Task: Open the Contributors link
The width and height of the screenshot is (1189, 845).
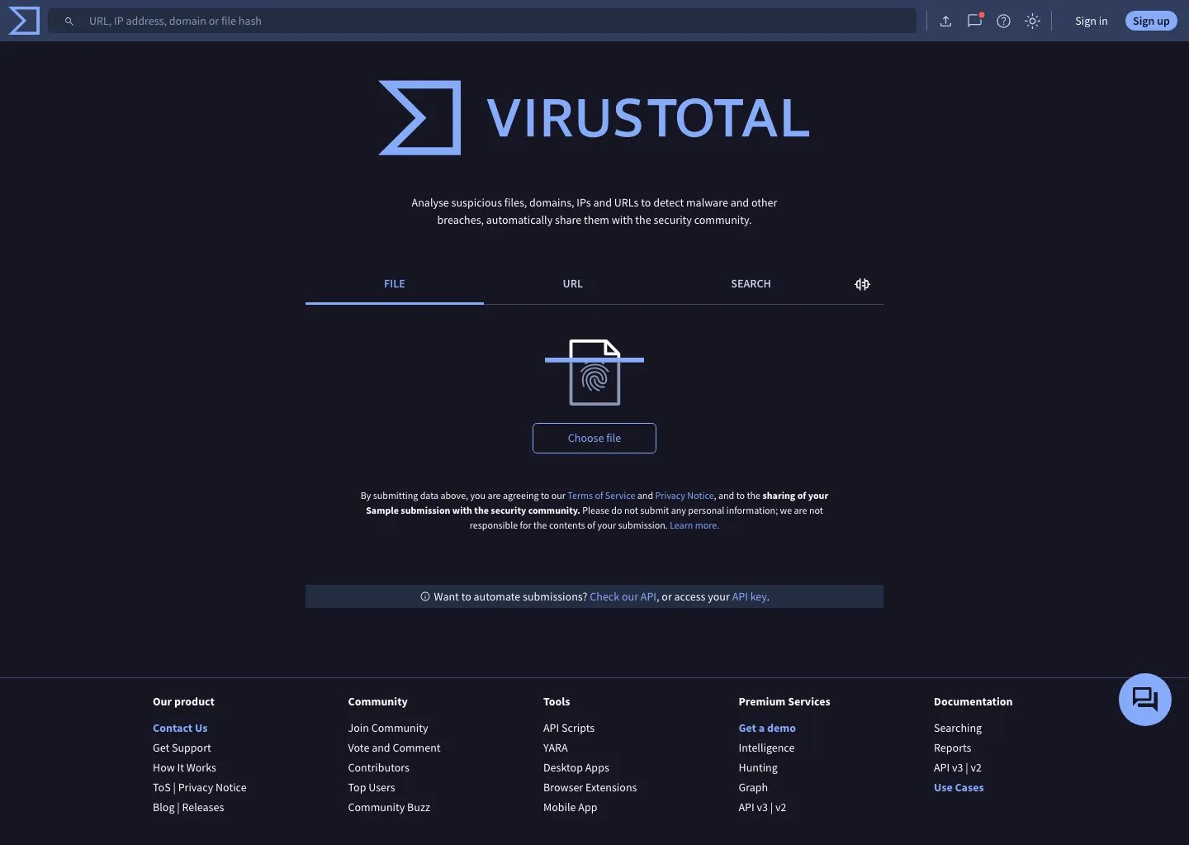Action: (378, 768)
